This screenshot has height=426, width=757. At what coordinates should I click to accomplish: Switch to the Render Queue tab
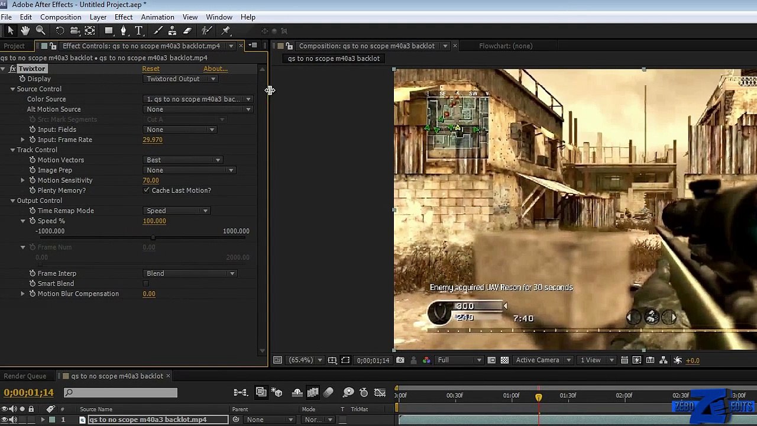pyautogui.click(x=25, y=376)
